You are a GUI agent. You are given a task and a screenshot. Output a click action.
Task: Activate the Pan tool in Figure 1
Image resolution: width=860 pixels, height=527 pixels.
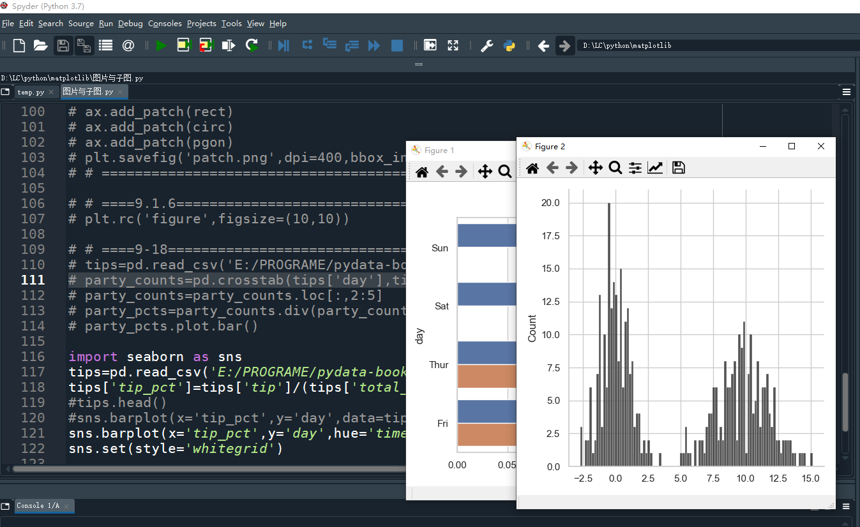point(485,172)
